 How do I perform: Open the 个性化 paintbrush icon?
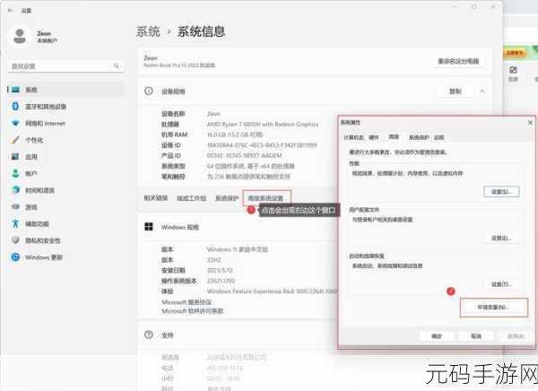[15, 140]
